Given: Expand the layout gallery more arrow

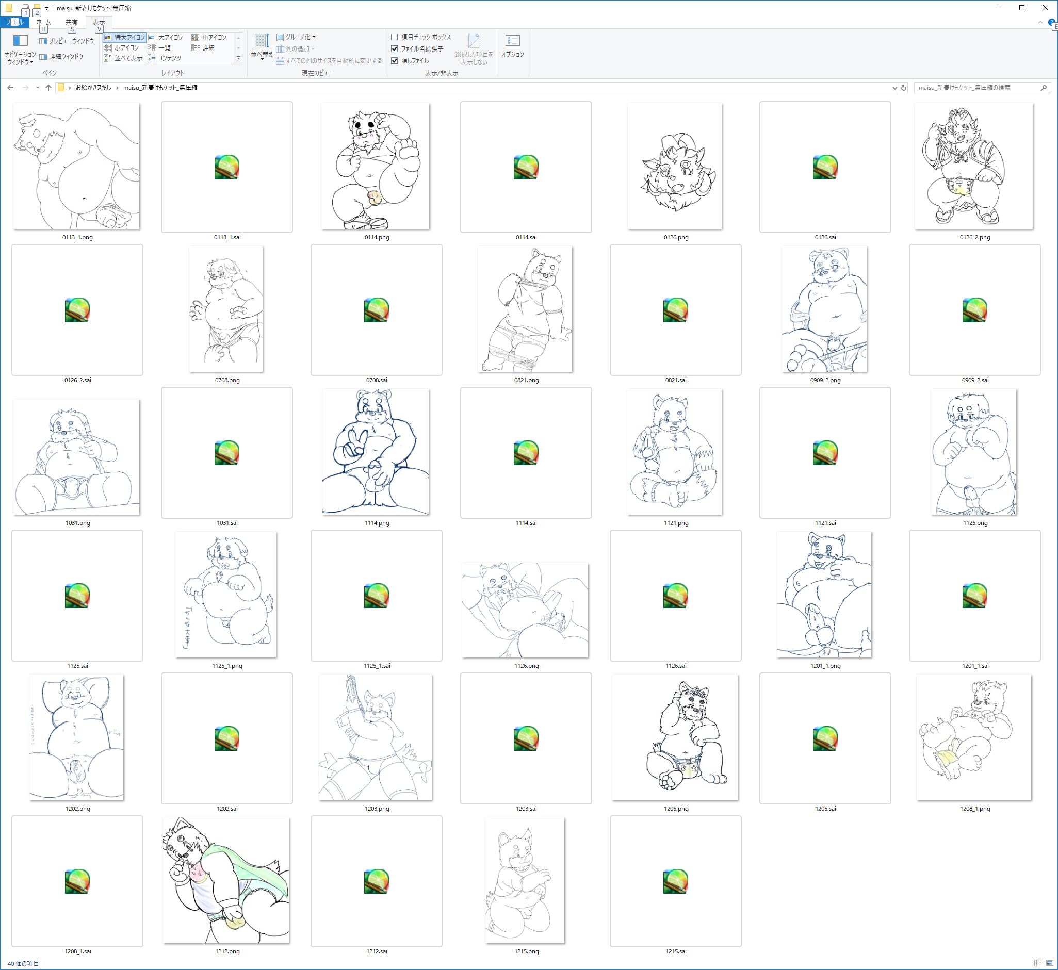Looking at the screenshot, I should pos(238,58).
